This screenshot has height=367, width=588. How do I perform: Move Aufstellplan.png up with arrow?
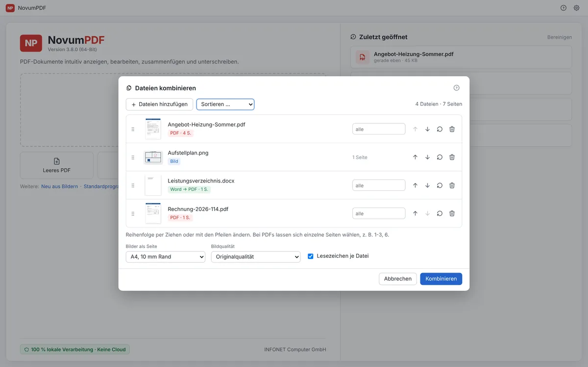[x=415, y=157]
